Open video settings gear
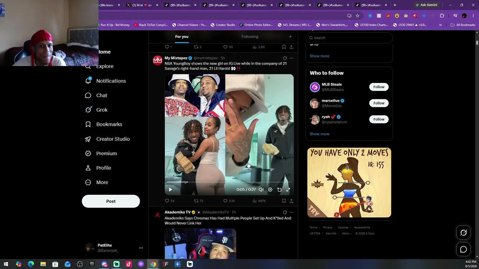Screen dimensions: 479x269 tap(270, 189)
